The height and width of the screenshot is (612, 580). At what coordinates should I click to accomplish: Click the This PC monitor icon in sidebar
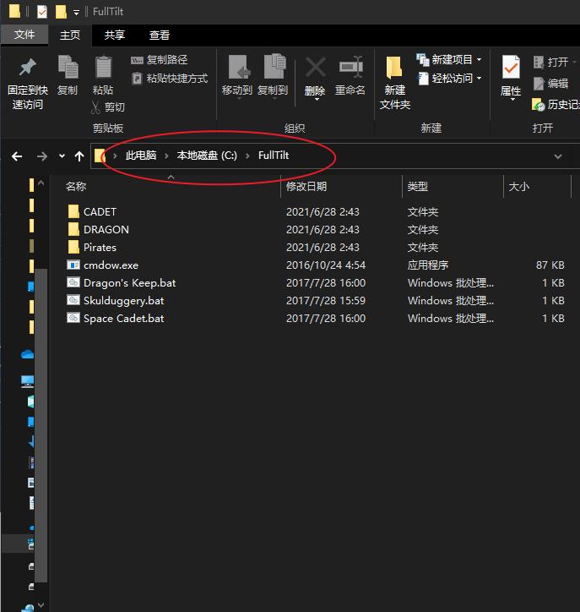pos(27,381)
